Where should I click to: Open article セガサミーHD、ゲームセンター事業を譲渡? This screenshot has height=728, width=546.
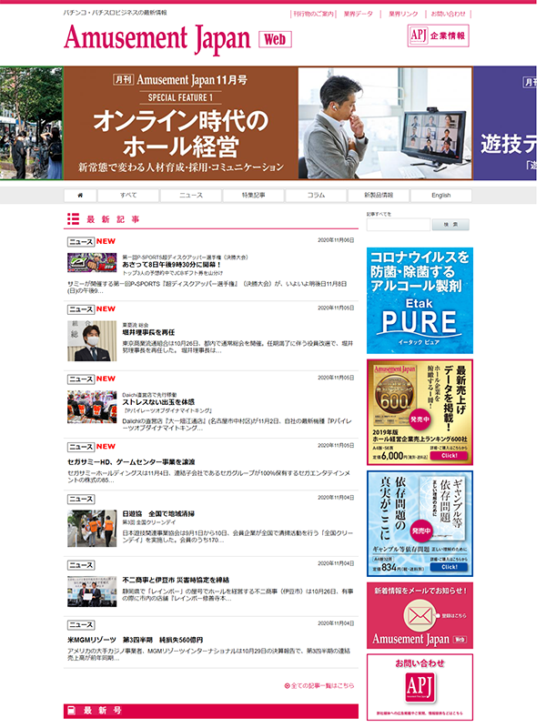point(131,462)
